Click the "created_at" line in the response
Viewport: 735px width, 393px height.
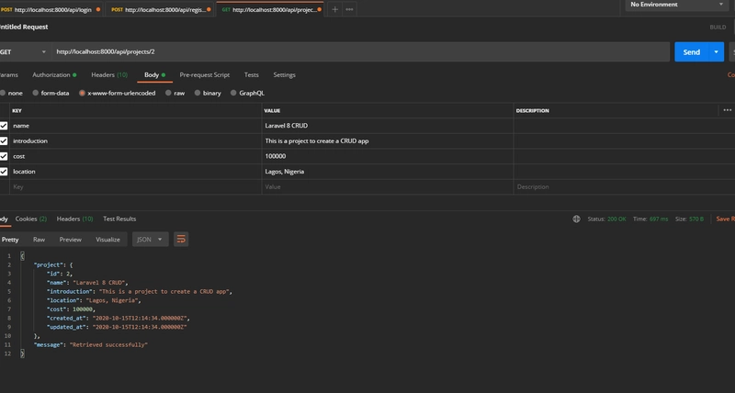(119, 318)
